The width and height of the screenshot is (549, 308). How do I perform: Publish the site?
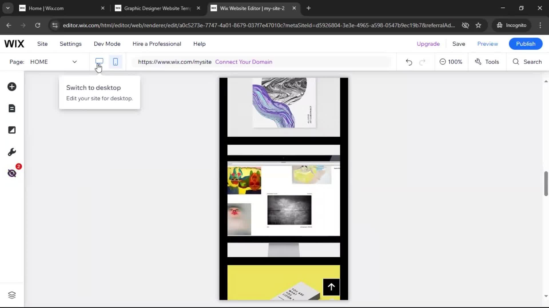click(x=526, y=44)
